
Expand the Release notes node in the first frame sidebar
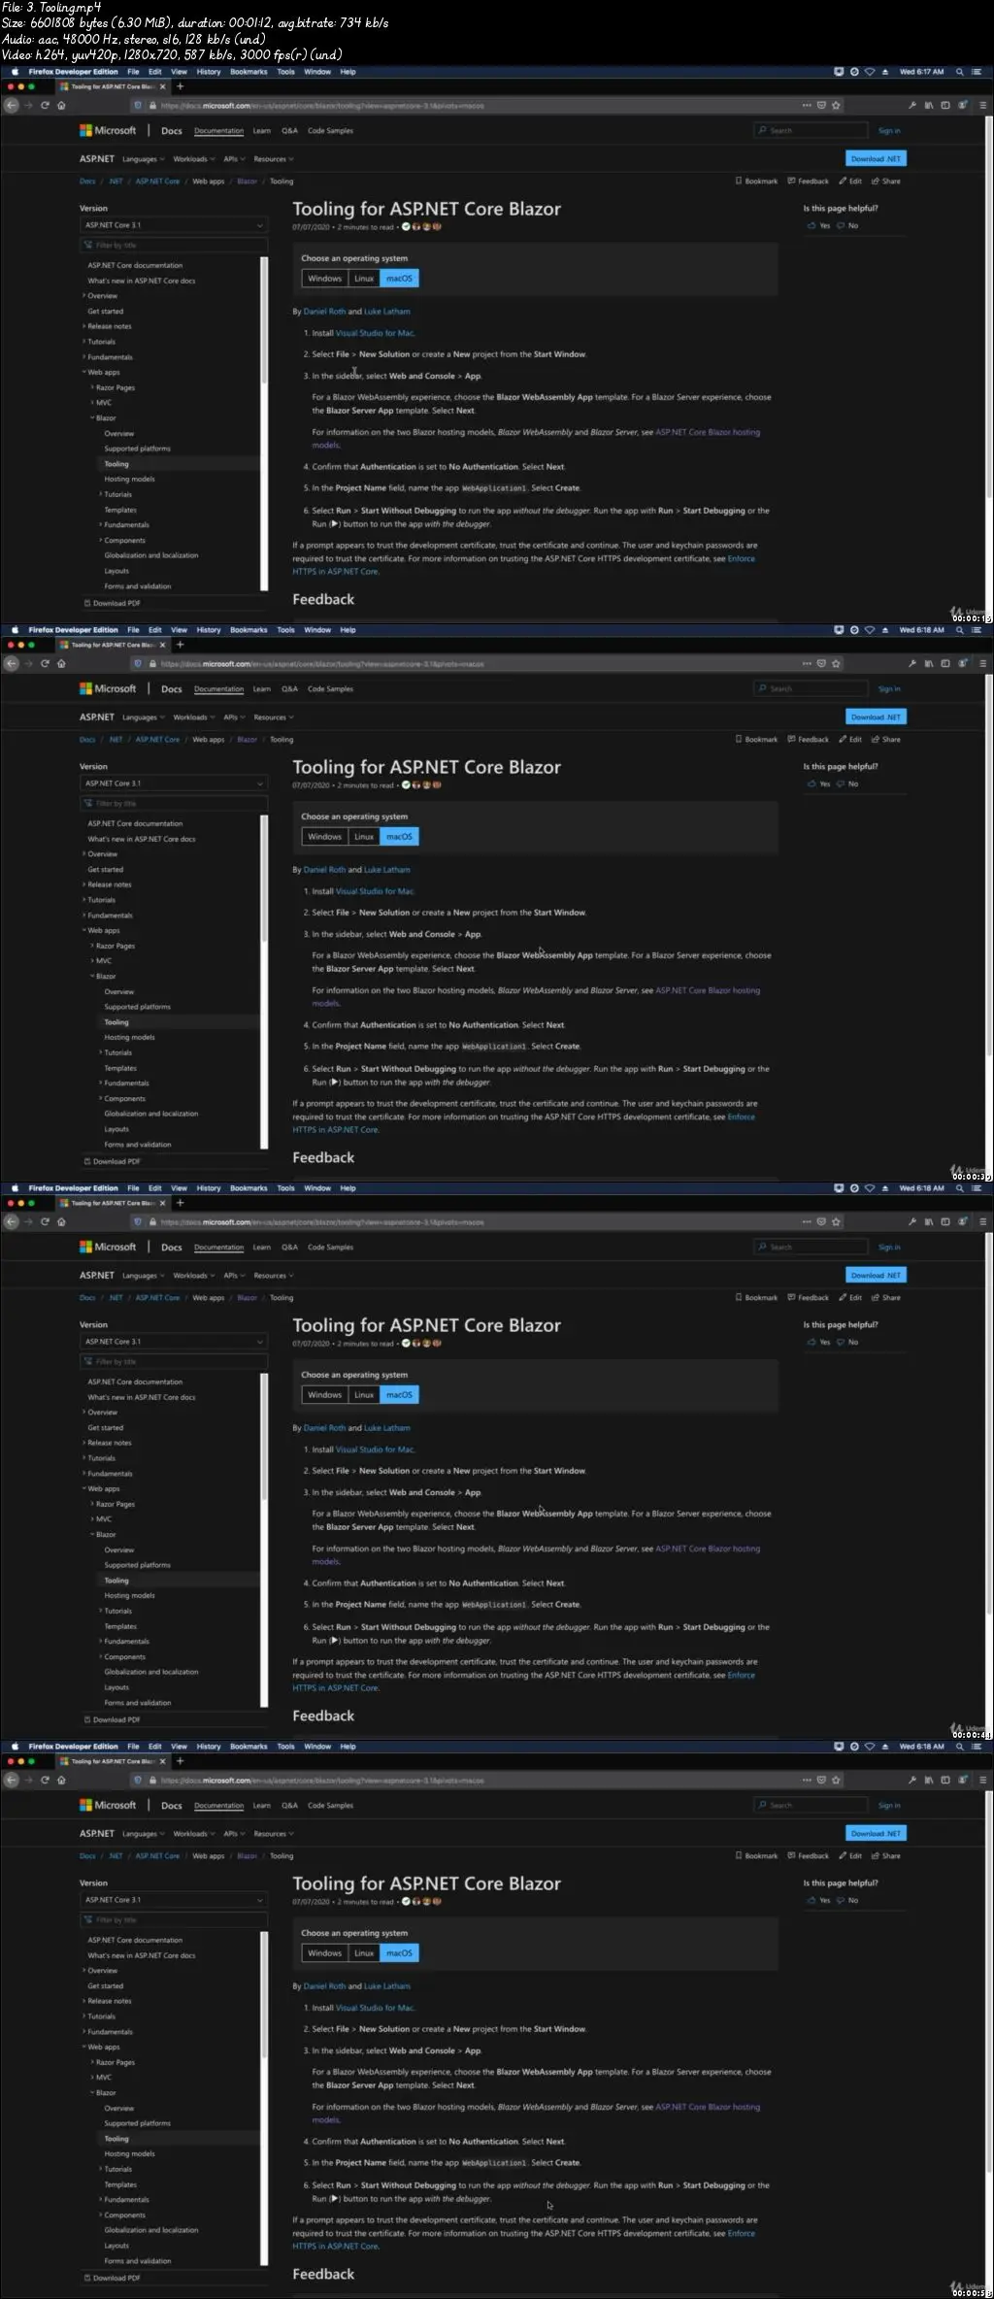(109, 326)
